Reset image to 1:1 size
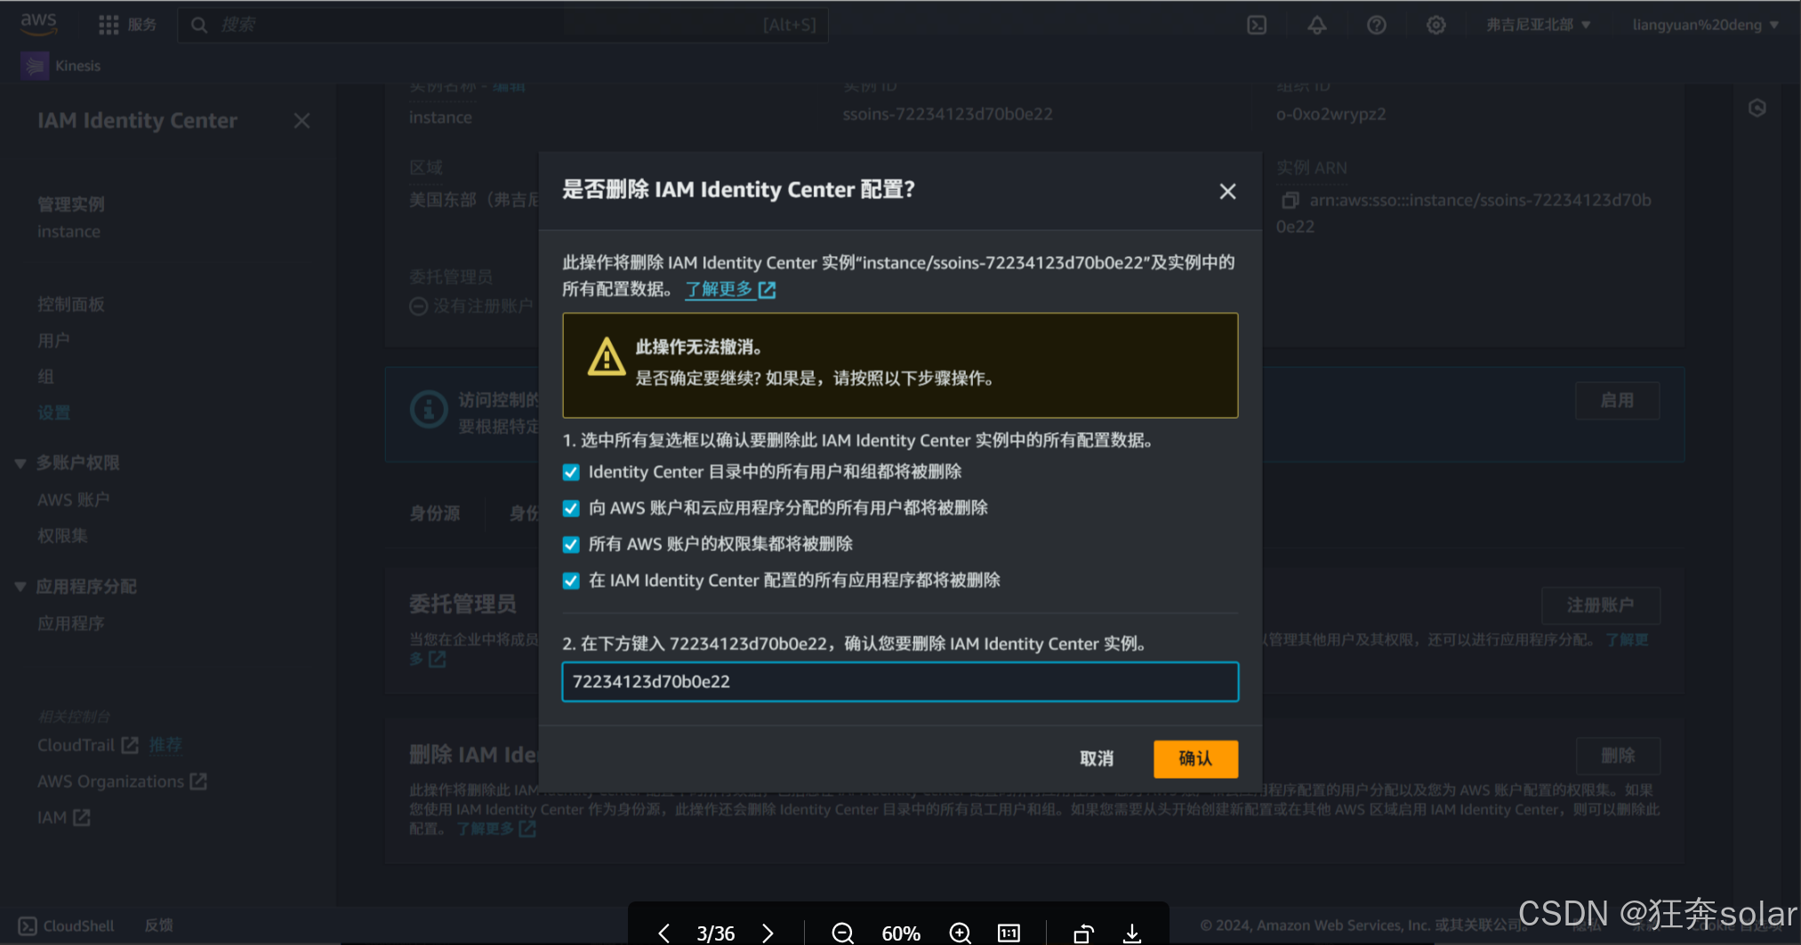 tap(1009, 933)
